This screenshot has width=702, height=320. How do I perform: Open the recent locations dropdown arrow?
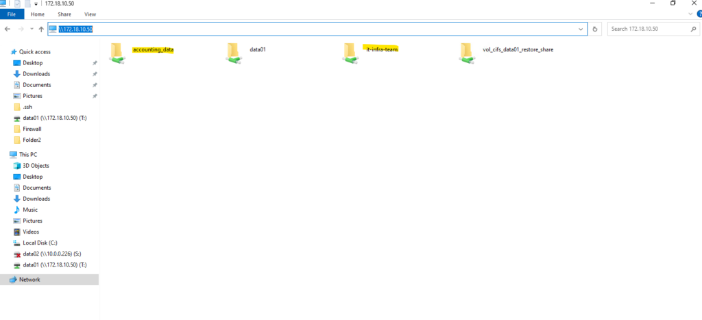[32, 29]
